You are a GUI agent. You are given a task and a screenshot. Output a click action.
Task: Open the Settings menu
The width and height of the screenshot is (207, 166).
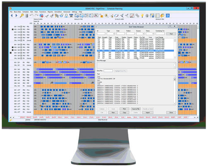tap(75, 12)
